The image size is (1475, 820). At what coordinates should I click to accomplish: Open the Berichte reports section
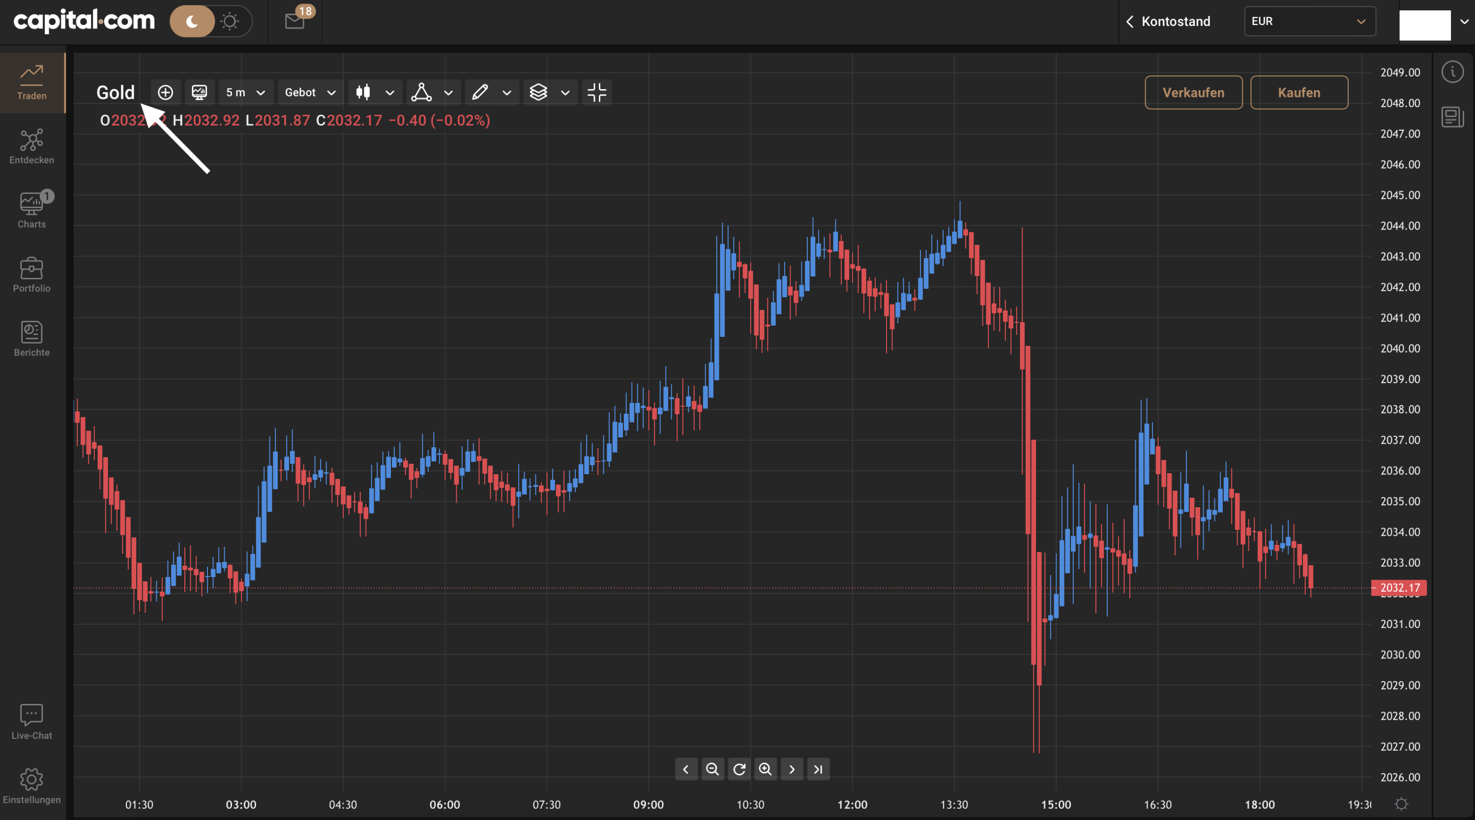pyautogui.click(x=32, y=339)
